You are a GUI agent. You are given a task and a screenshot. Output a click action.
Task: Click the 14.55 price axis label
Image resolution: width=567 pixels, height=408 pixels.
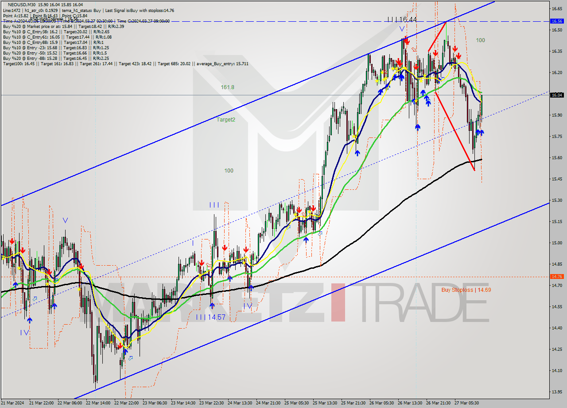click(x=557, y=306)
